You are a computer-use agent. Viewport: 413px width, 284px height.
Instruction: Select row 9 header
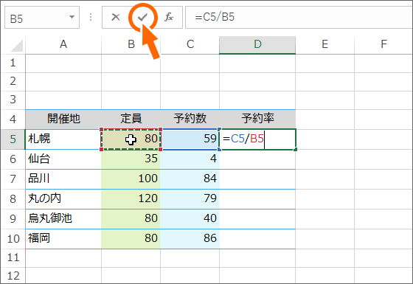pyautogui.click(x=13, y=219)
